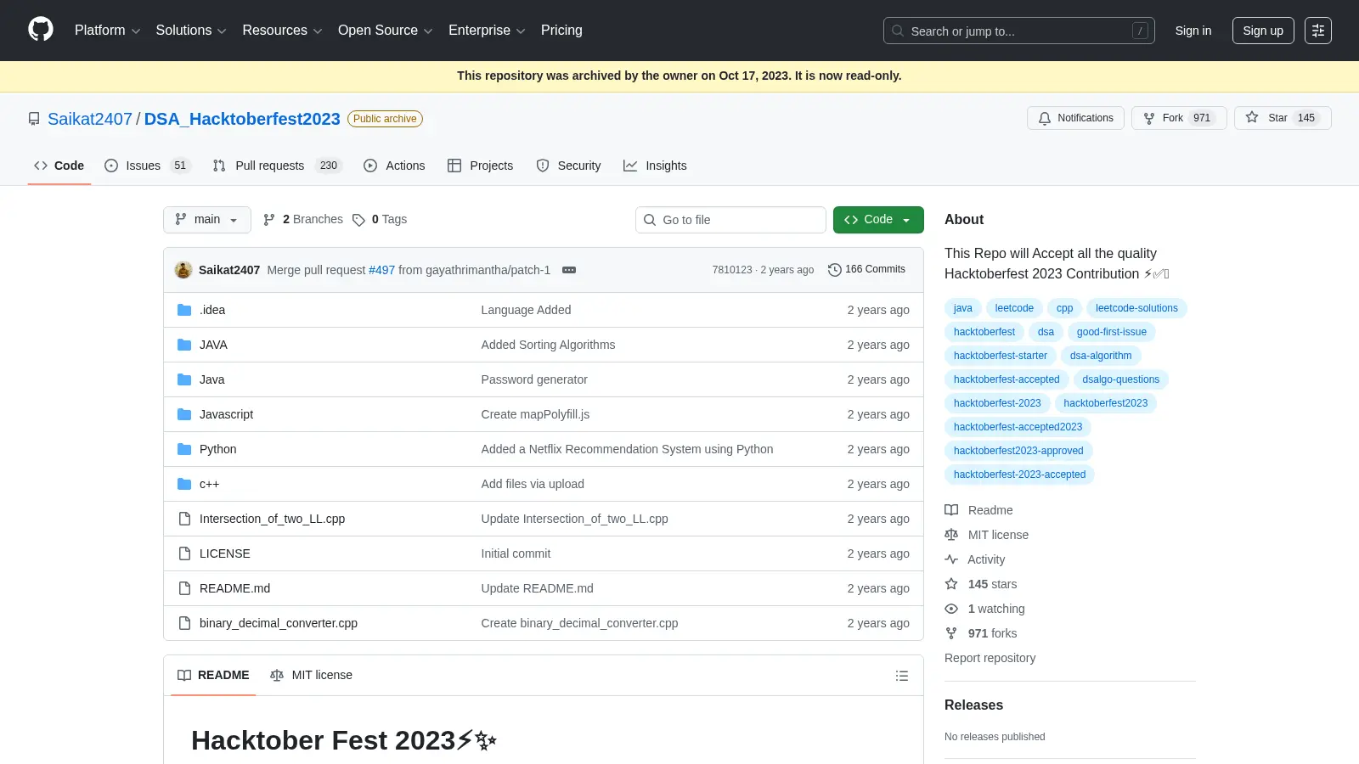The image size is (1359, 764).
Task: Click the java topic tag
Action: (x=963, y=308)
